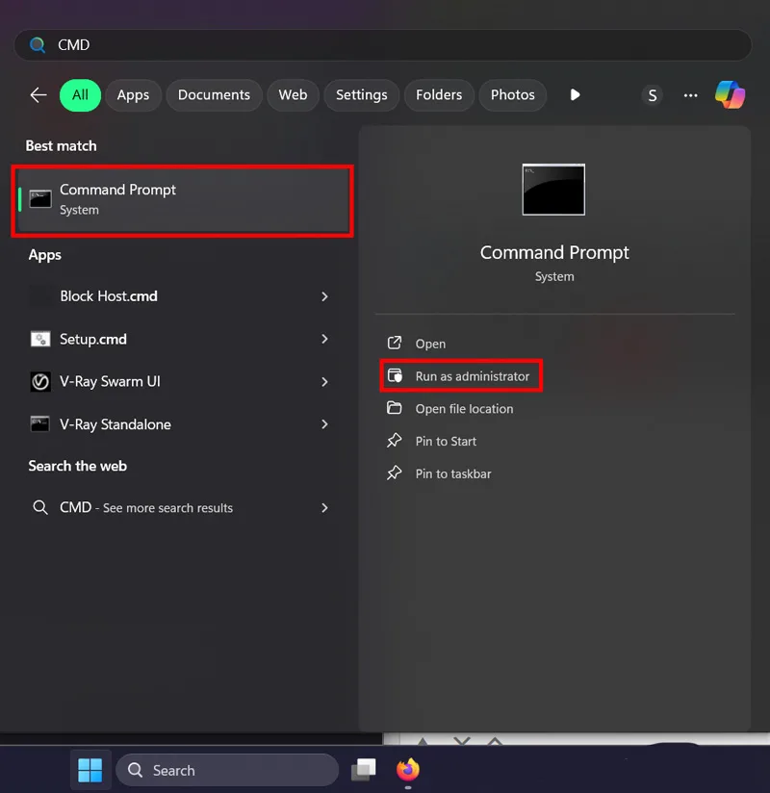Switch to the Apps filter tab
Image resolution: width=770 pixels, height=793 pixels.
133,95
